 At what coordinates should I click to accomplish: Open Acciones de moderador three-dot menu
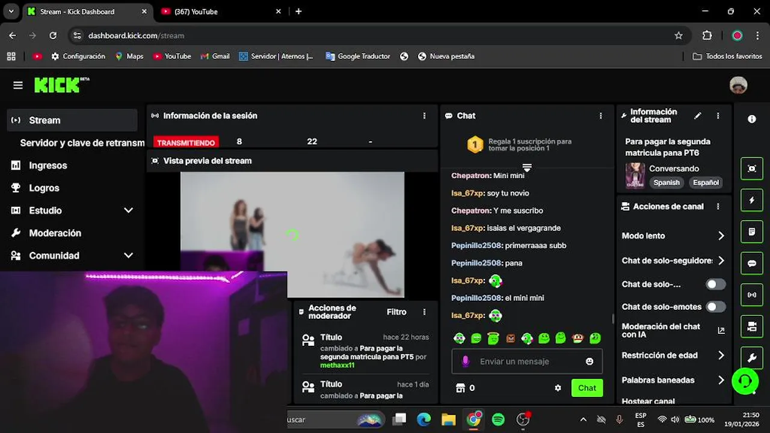(424, 312)
